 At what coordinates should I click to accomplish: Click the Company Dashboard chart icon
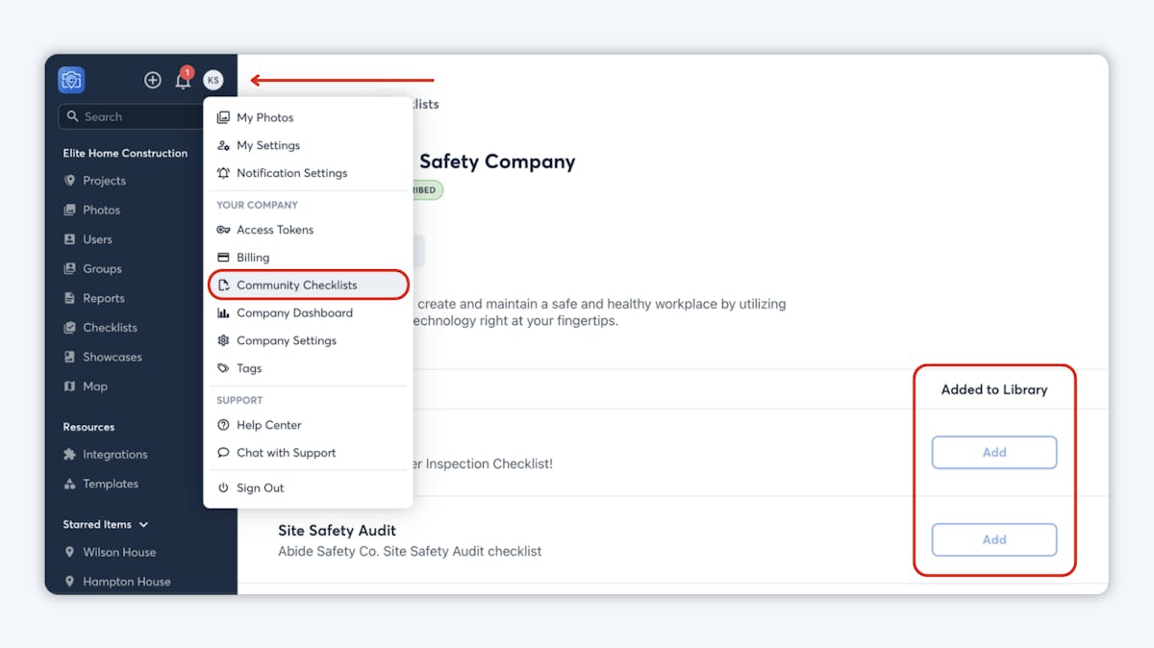(x=223, y=313)
